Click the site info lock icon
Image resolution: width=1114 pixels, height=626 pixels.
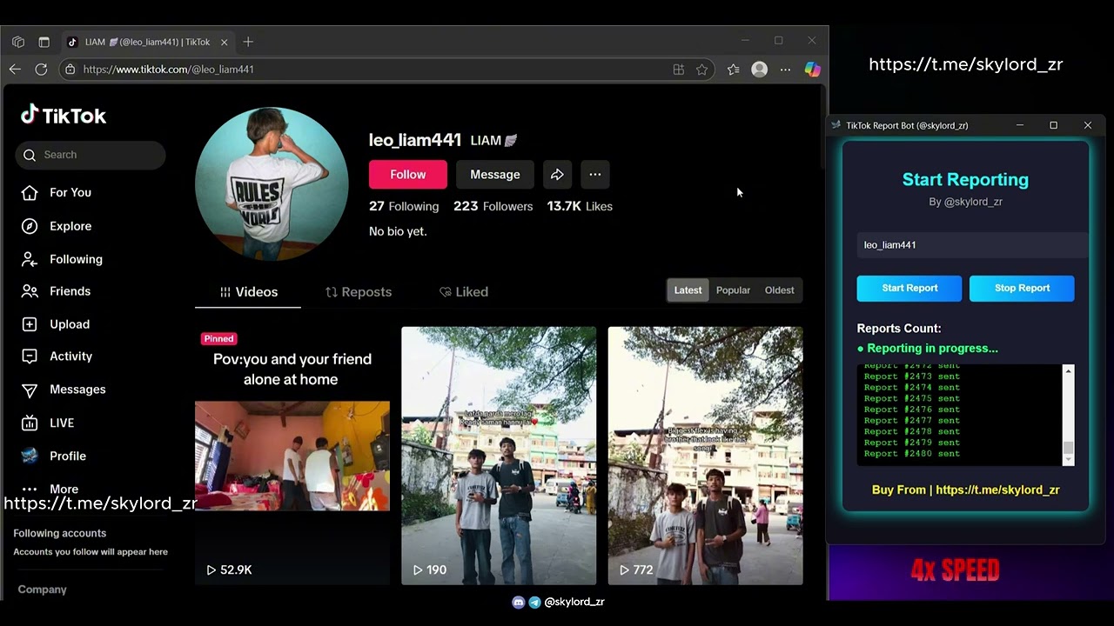point(70,70)
